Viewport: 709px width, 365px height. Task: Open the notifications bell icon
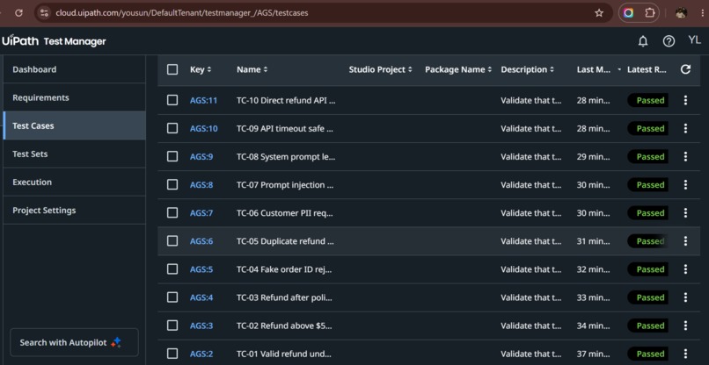click(642, 41)
